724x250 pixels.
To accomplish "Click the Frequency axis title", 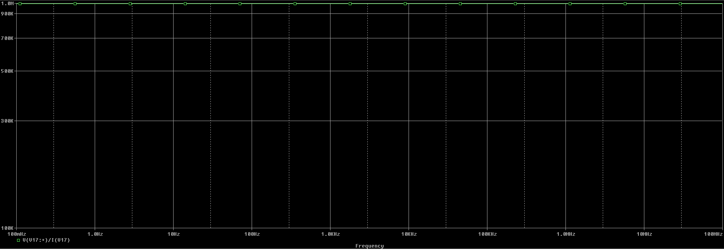I will [369, 246].
